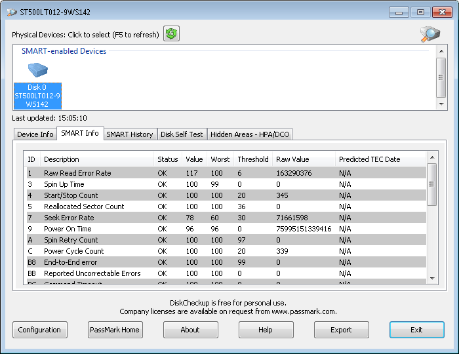Screen dimensions: 459x354
Task: Click the Status column header
Action: click(x=168, y=159)
